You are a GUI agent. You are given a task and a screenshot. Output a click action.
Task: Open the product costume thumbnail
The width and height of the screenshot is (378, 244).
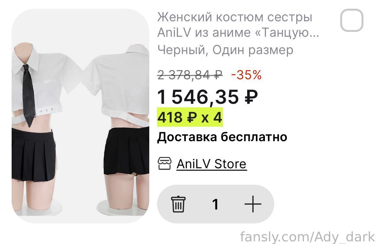tap(80, 116)
